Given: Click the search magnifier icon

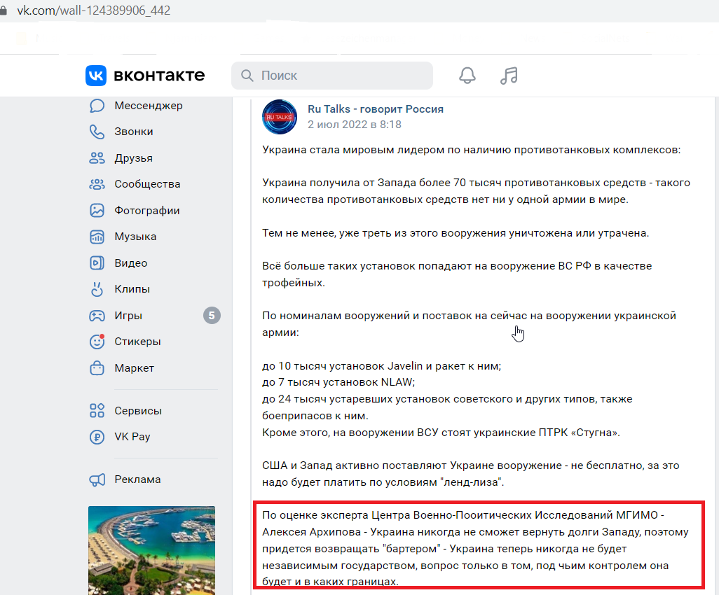Looking at the screenshot, I should pyautogui.click(x=247, y=76).
